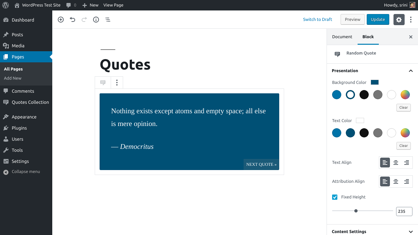This screenshot has width=418, height=235.
Task: Toggle the settings gear sidebar button
Action: (x=399, y=20)
